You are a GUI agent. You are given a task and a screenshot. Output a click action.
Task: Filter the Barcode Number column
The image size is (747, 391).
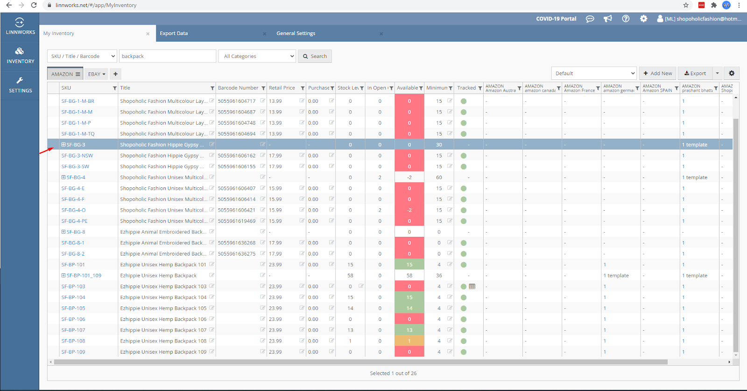(x=263, y=88)
